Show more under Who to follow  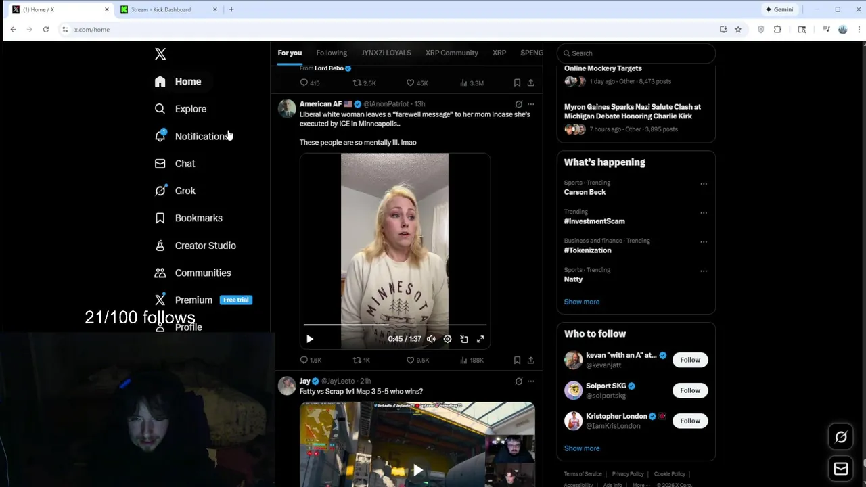(x=582, y=448)
